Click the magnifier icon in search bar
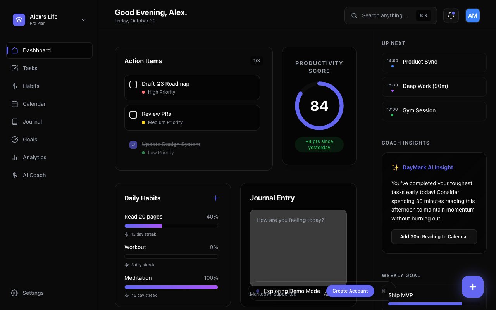 pyautogui.click(x=354, y=15)
